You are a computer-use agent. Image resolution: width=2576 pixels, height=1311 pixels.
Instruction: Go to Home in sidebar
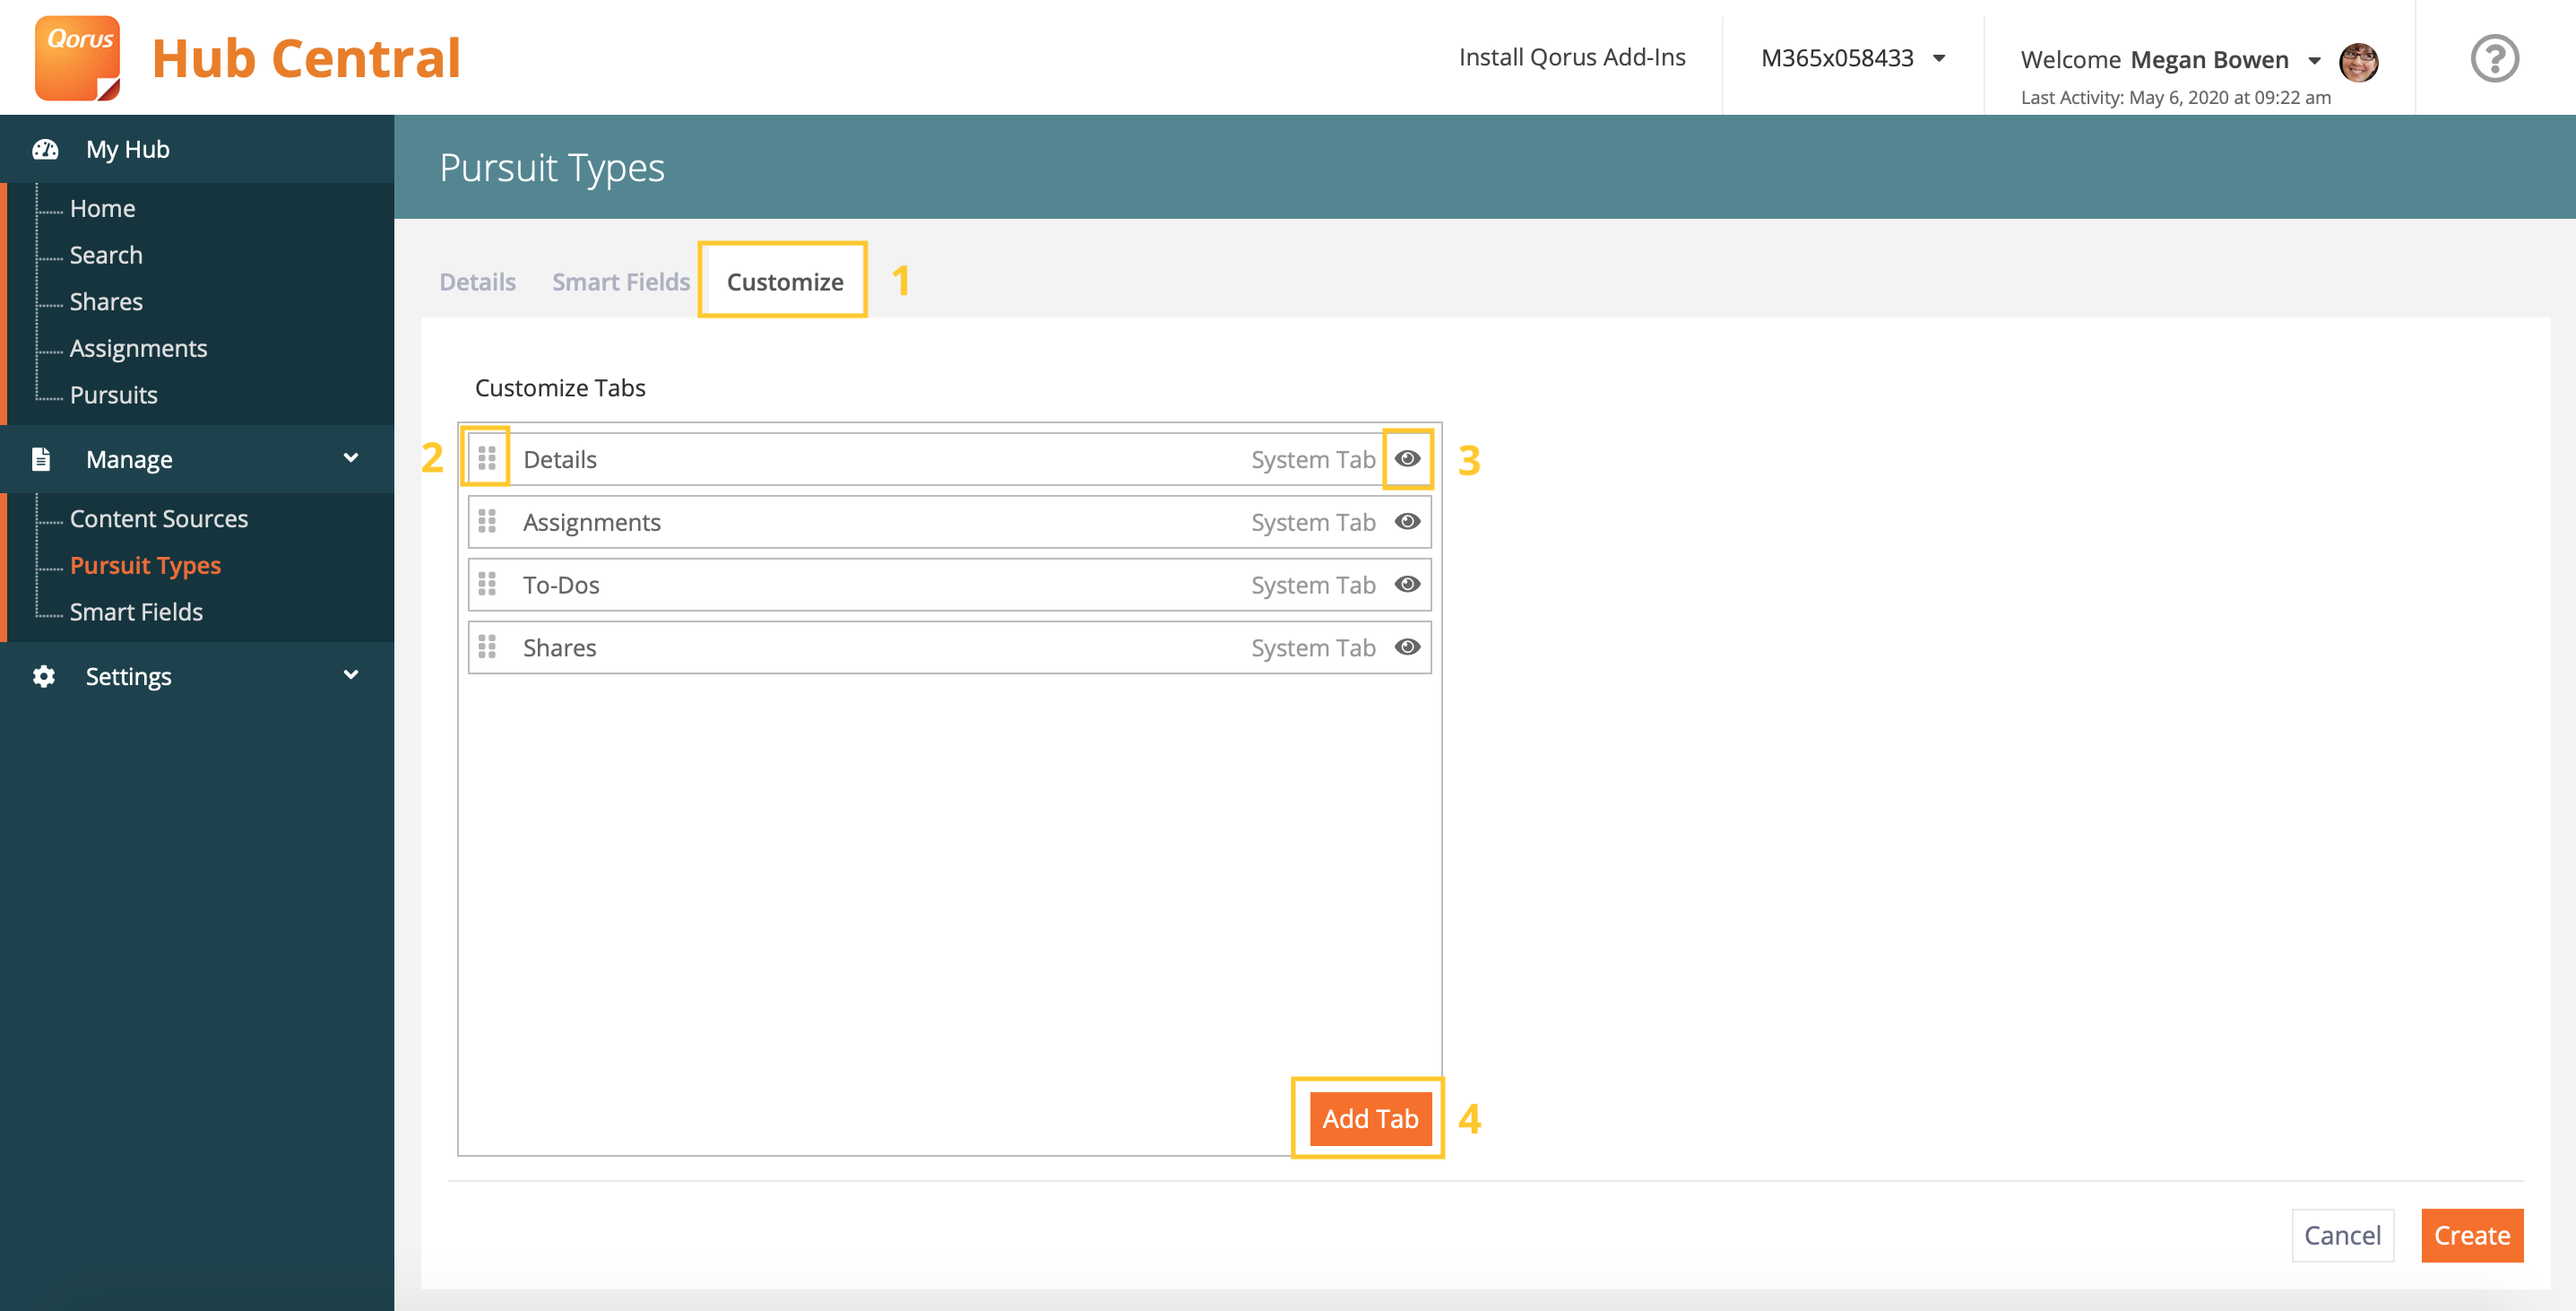(102, 208)
